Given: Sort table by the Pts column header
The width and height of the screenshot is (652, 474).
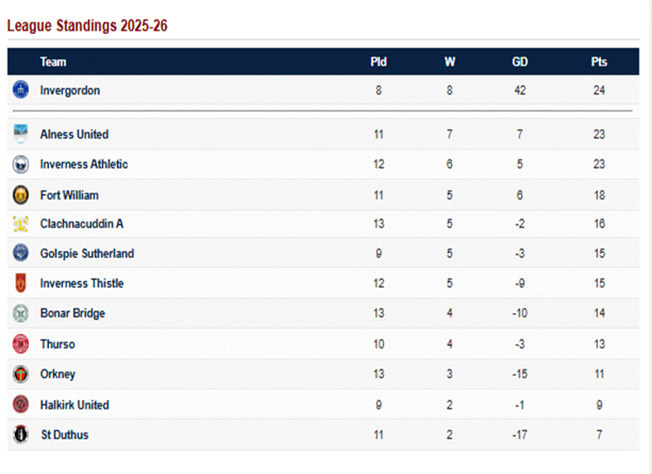Looking at the screenshot, I should tap(599, 62).
